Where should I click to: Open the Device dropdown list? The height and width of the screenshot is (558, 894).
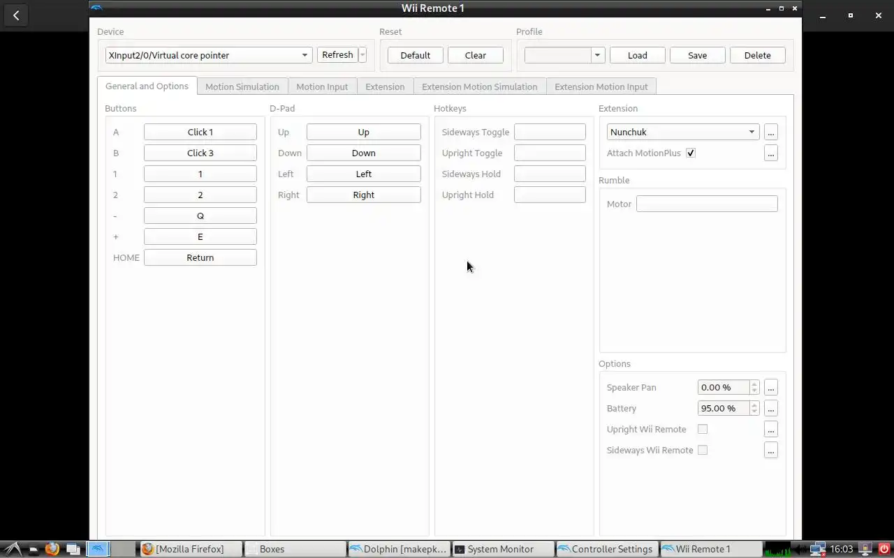(x=209, y=55)
